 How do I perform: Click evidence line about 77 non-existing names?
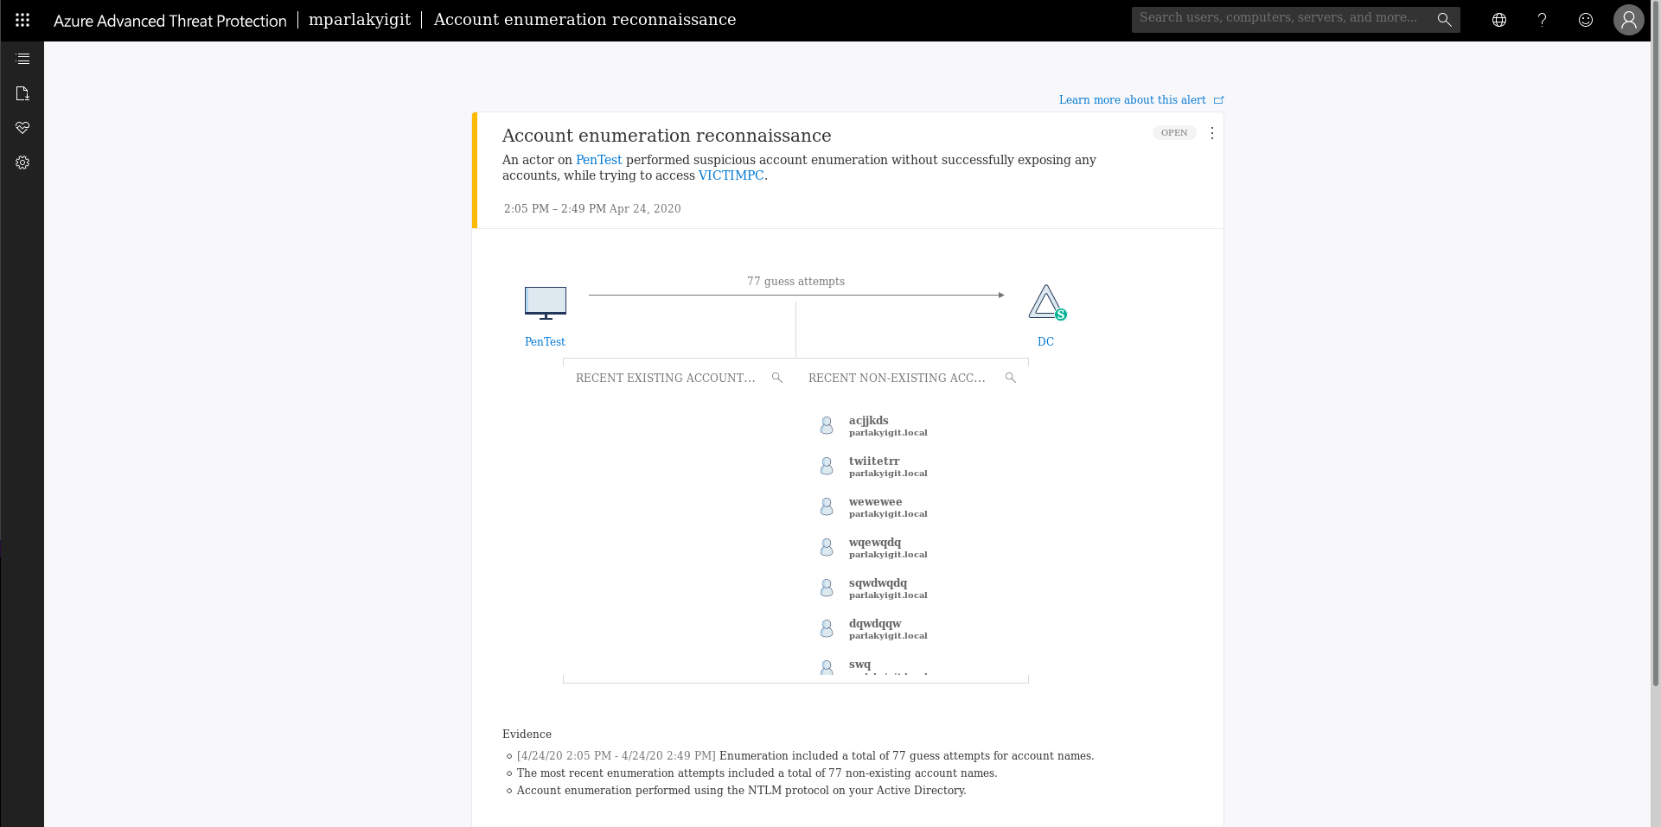coord(757,773)
